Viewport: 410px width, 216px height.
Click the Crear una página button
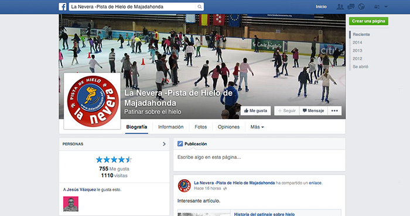[368, 21]
